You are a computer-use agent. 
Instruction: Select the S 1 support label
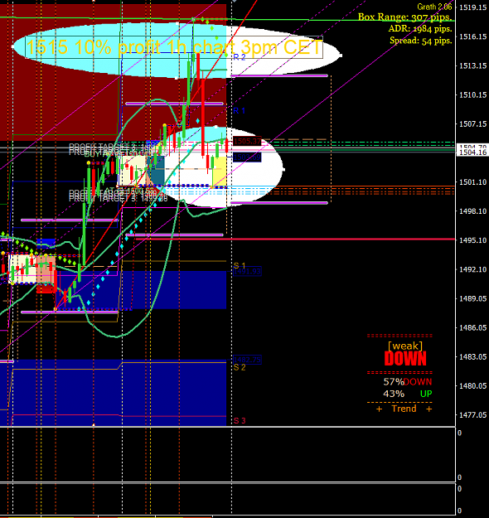point(240,265)
